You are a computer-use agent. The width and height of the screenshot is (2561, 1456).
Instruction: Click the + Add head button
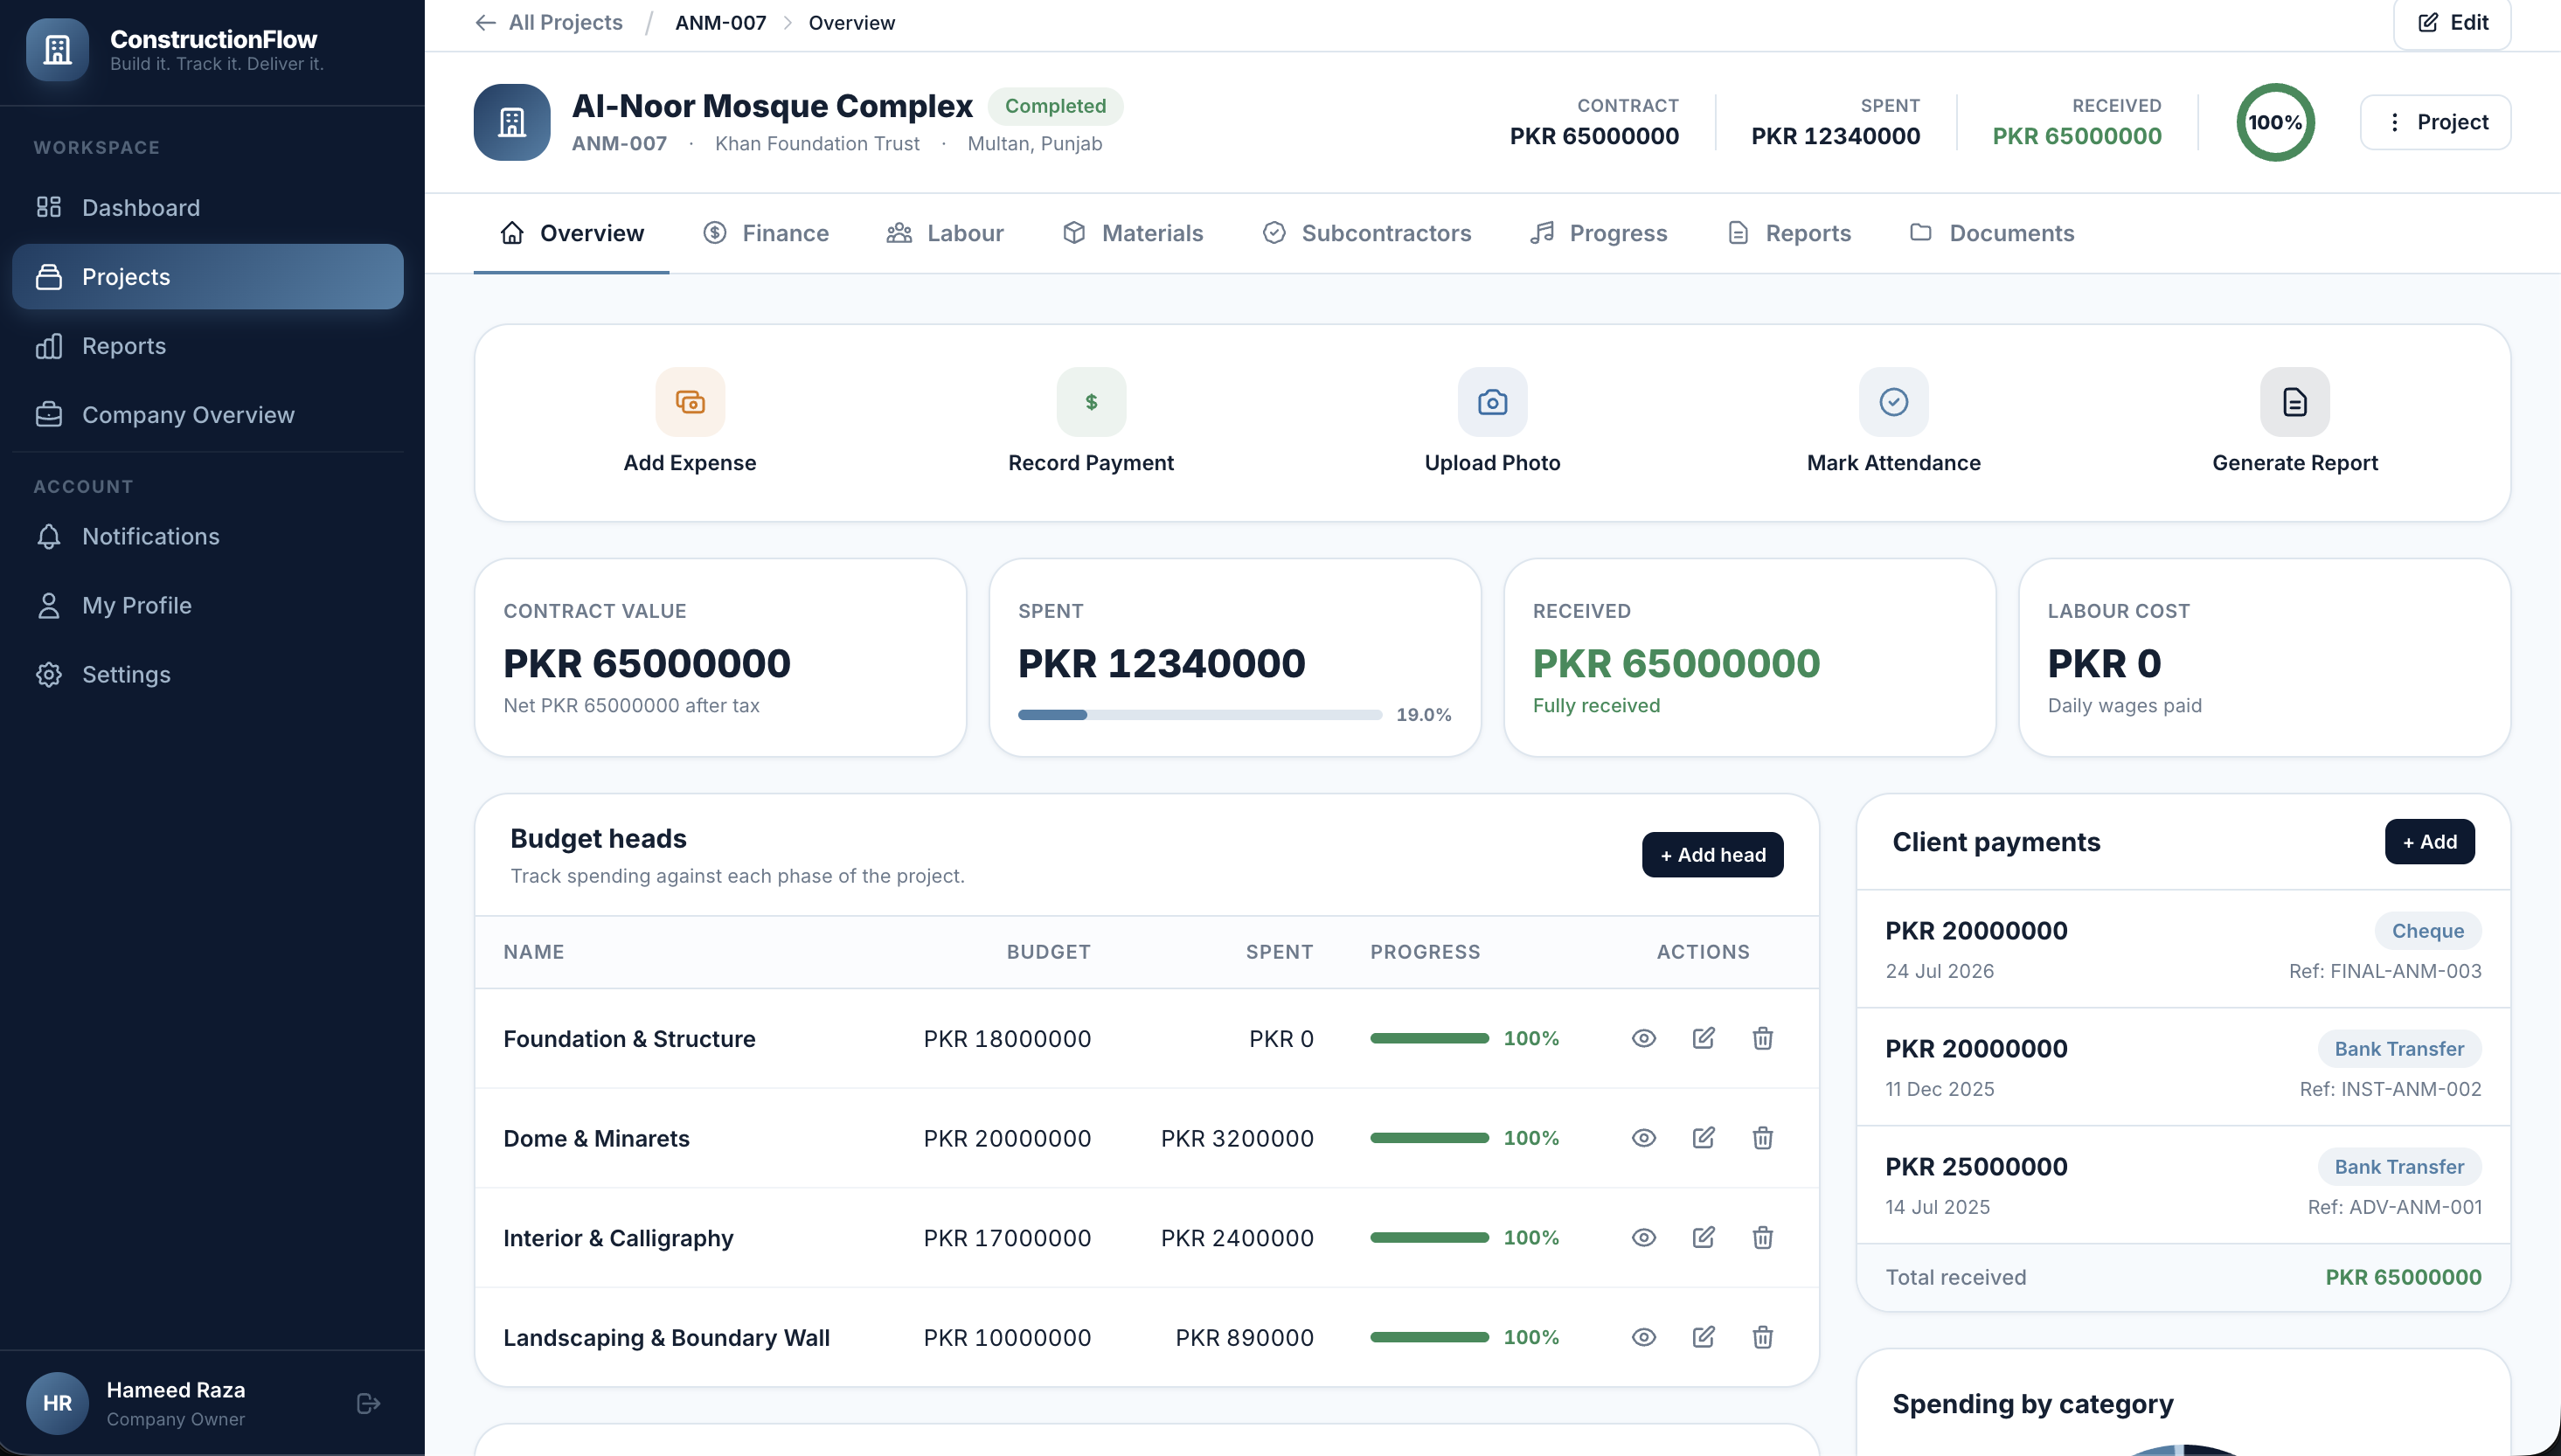pyautogui.click(x=1712, y=854)
